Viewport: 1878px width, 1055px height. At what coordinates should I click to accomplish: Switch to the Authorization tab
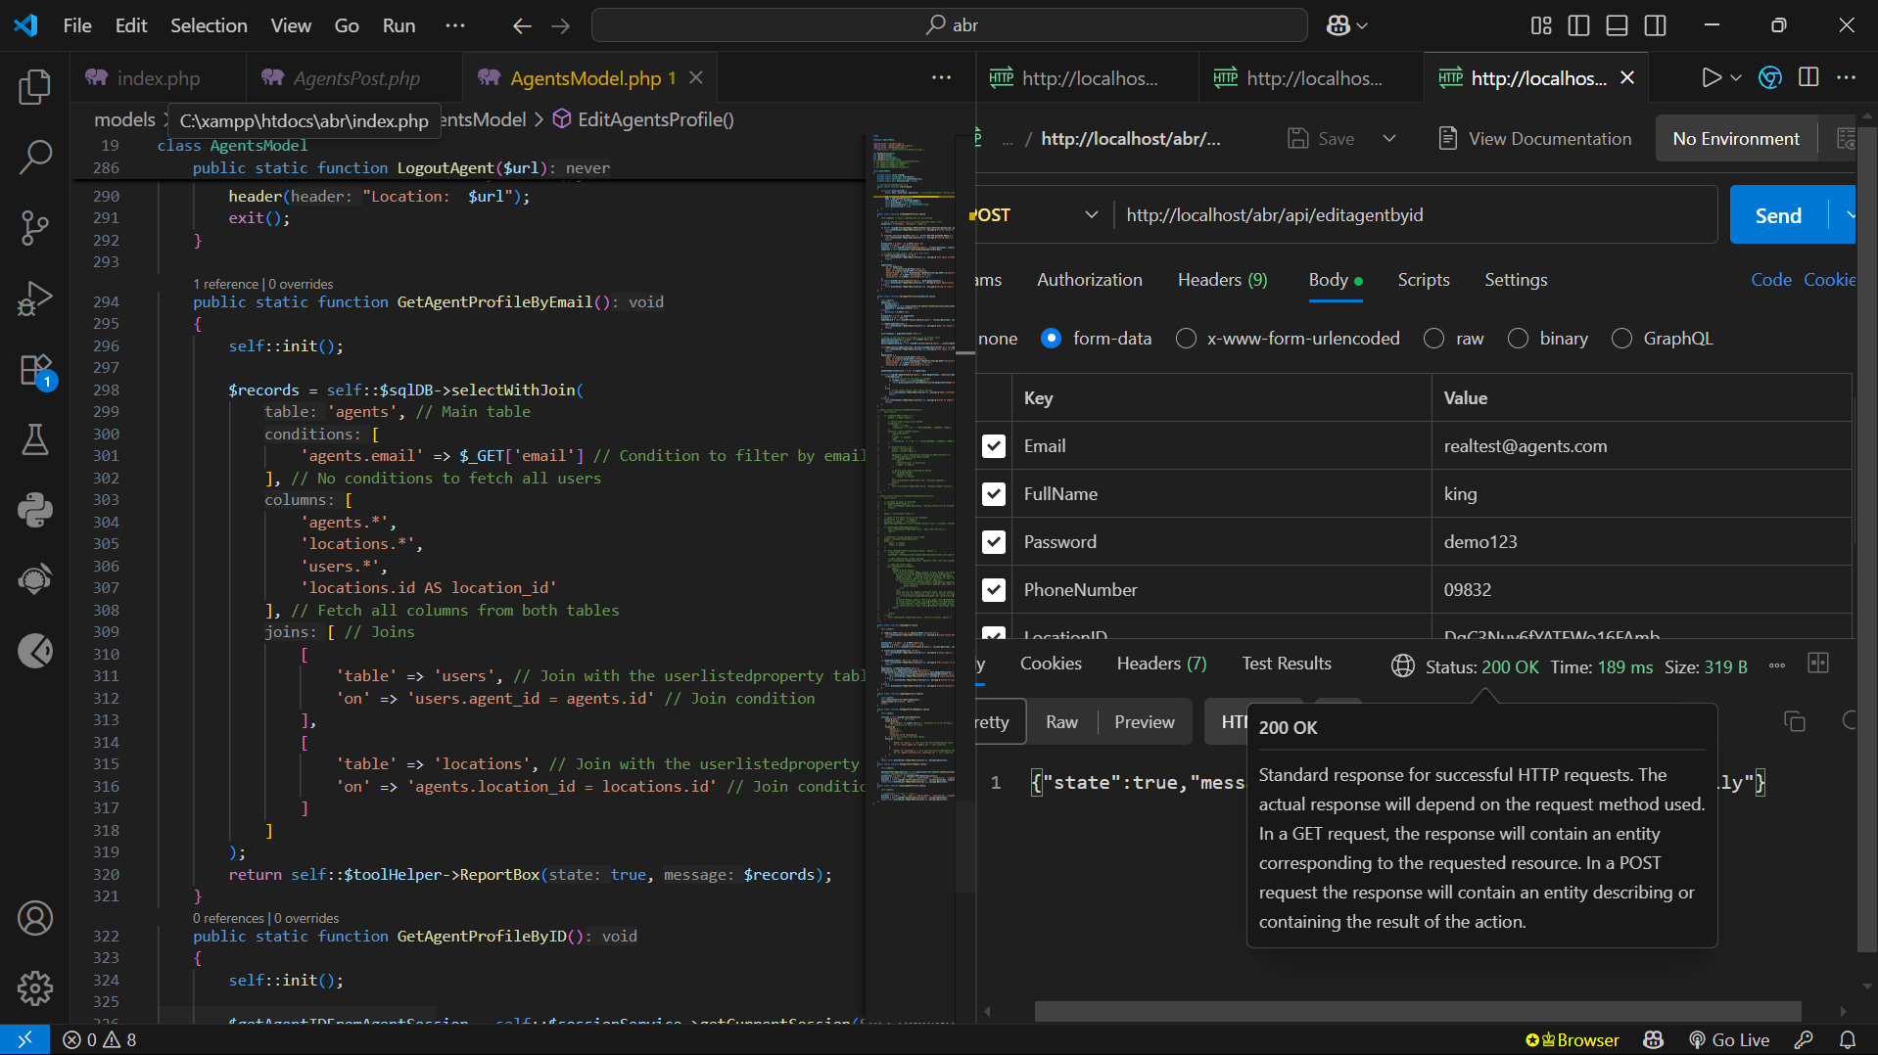pyautogui.click(x=1089, y=280)
